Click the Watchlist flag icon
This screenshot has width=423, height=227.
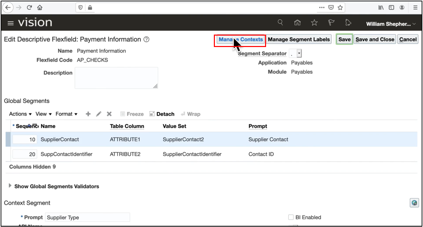click(331, 22)
